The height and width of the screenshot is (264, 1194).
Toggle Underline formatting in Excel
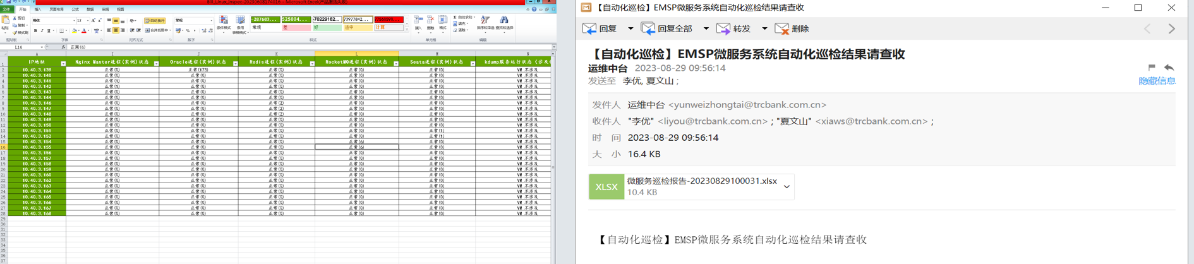(49, 31)
